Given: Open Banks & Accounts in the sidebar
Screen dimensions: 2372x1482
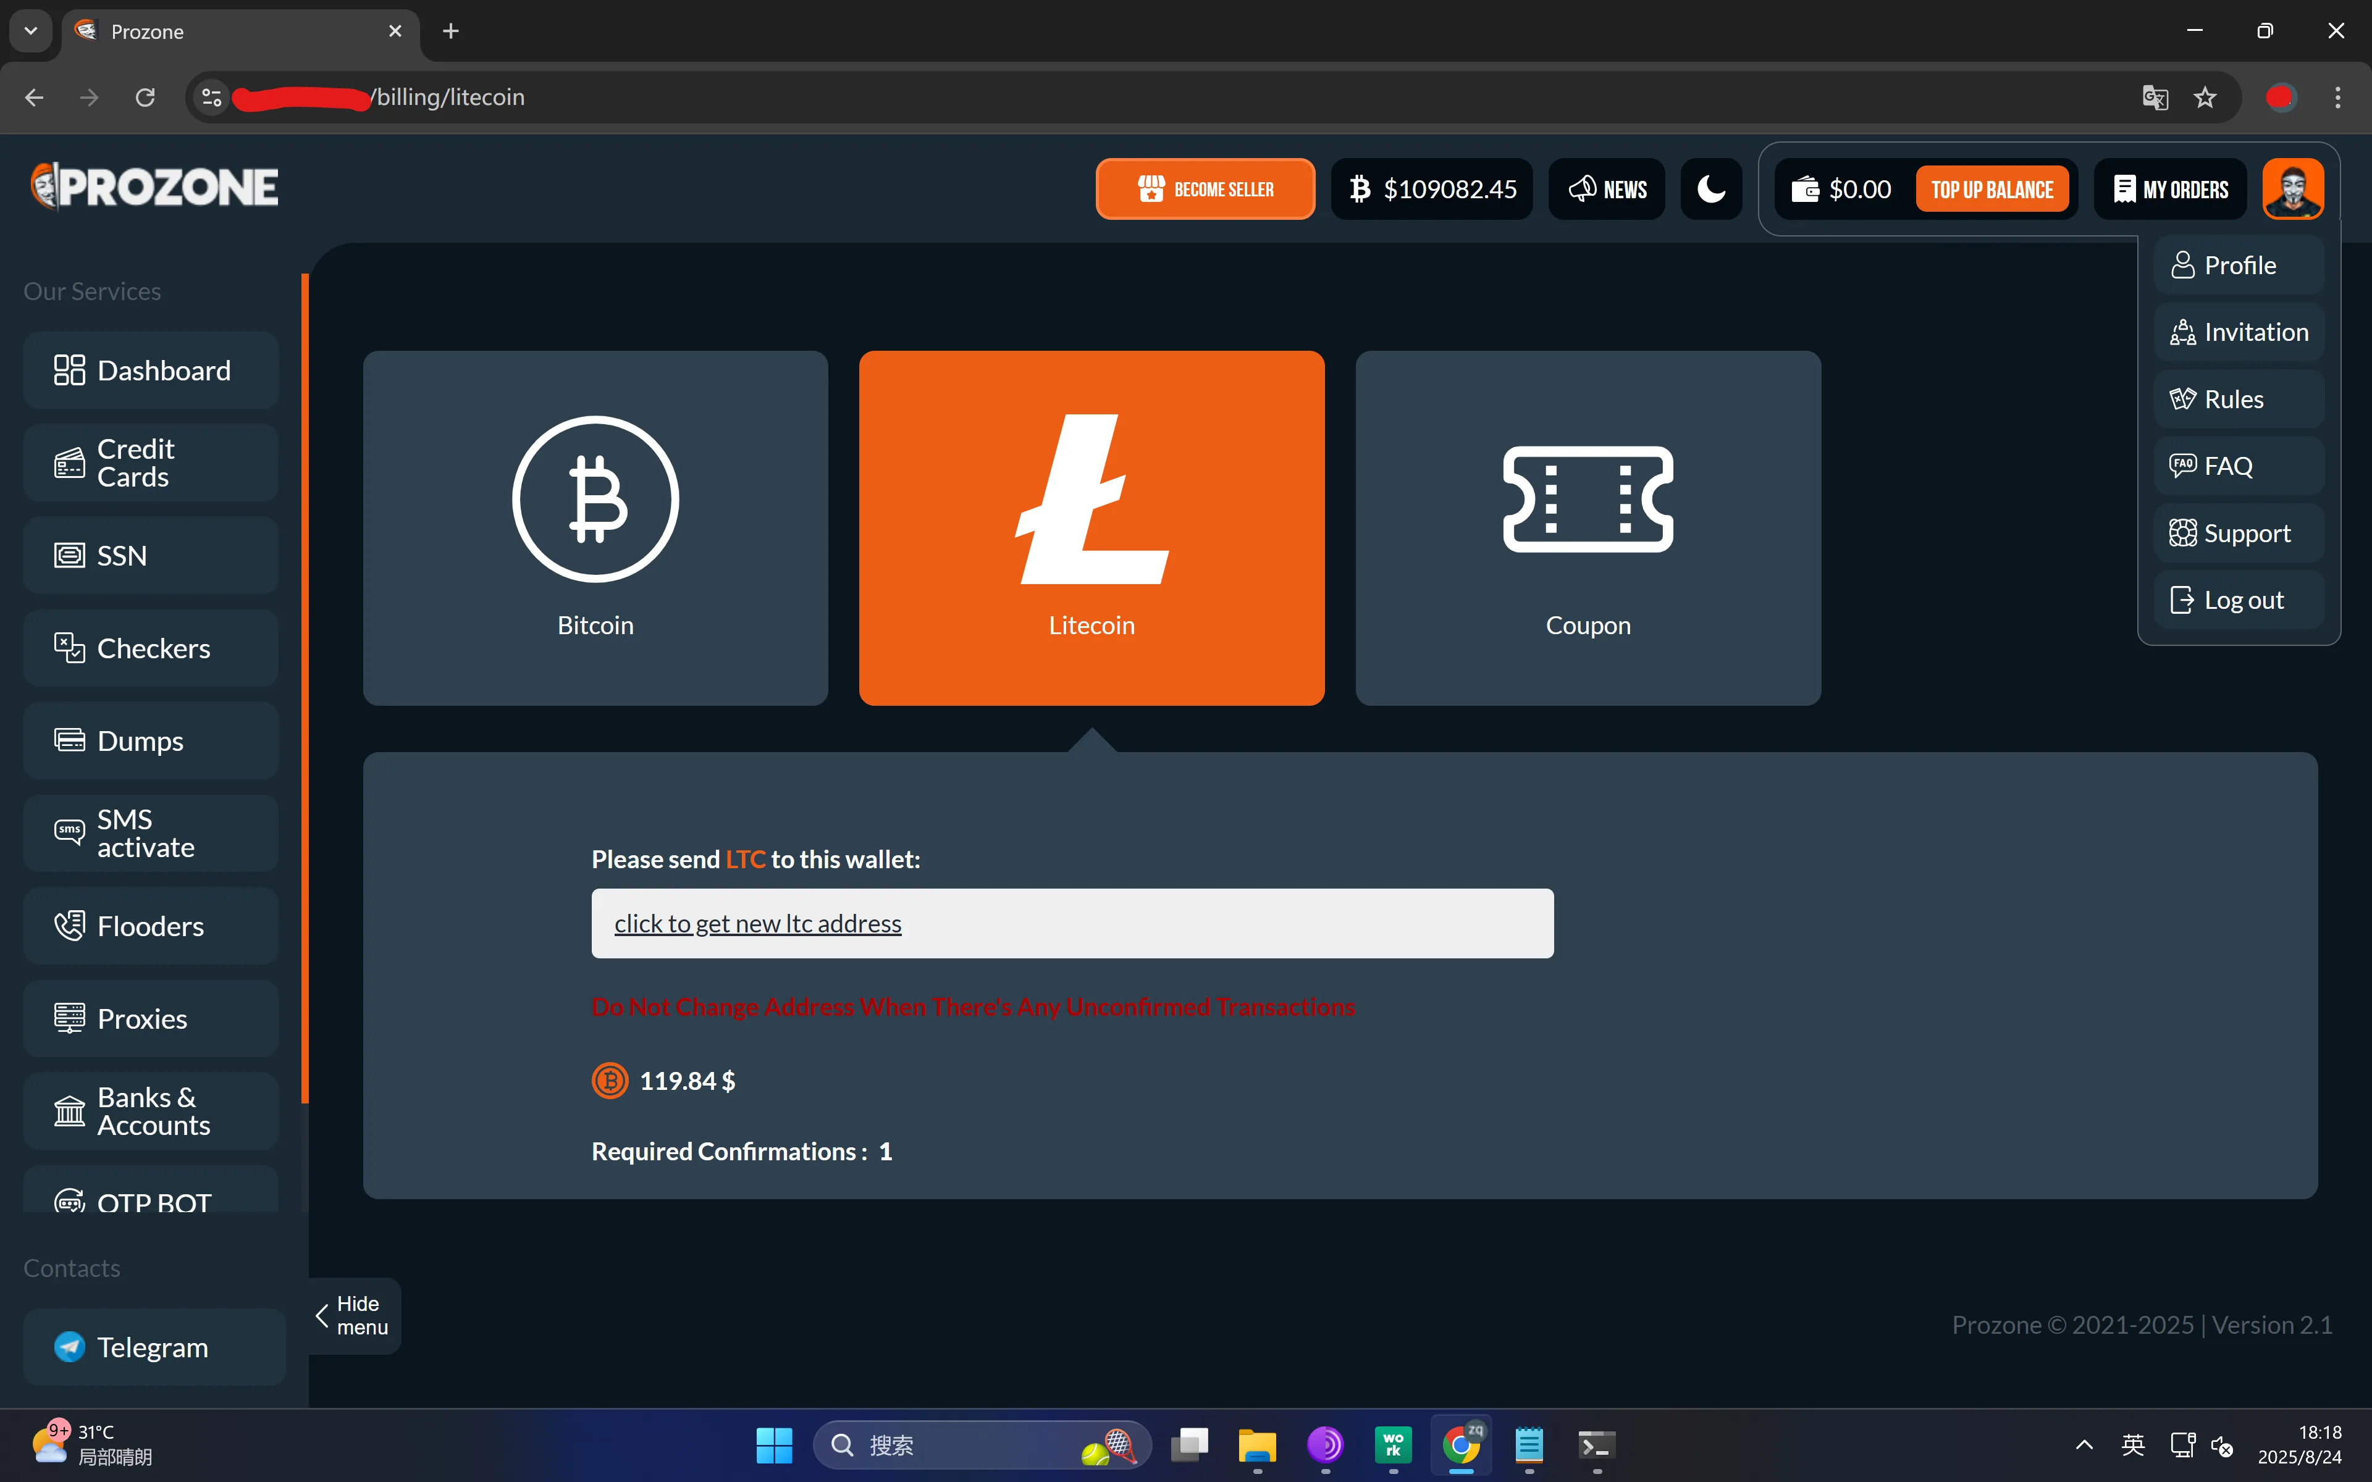Looking at the screenshot, I should [151, 1111].
